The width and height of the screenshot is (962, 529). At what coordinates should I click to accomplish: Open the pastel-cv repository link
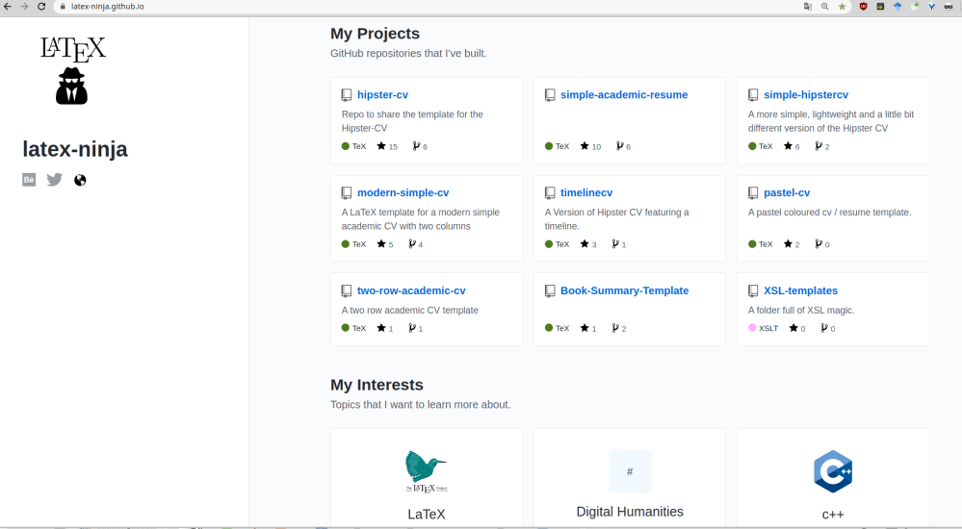[x=786, y=192]
